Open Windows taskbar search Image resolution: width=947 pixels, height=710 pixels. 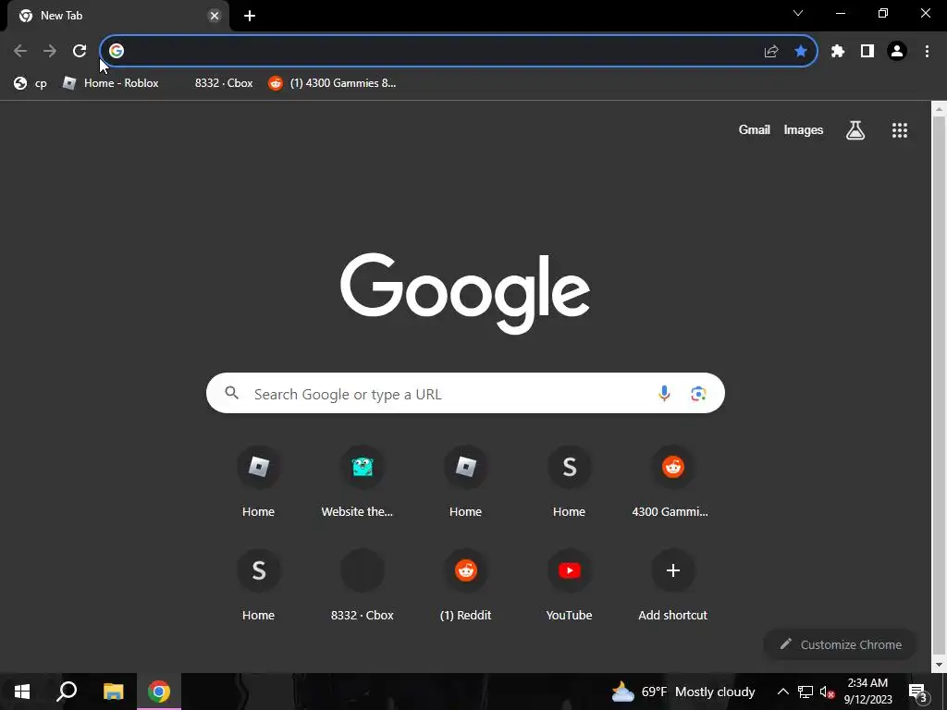[67, 692]
